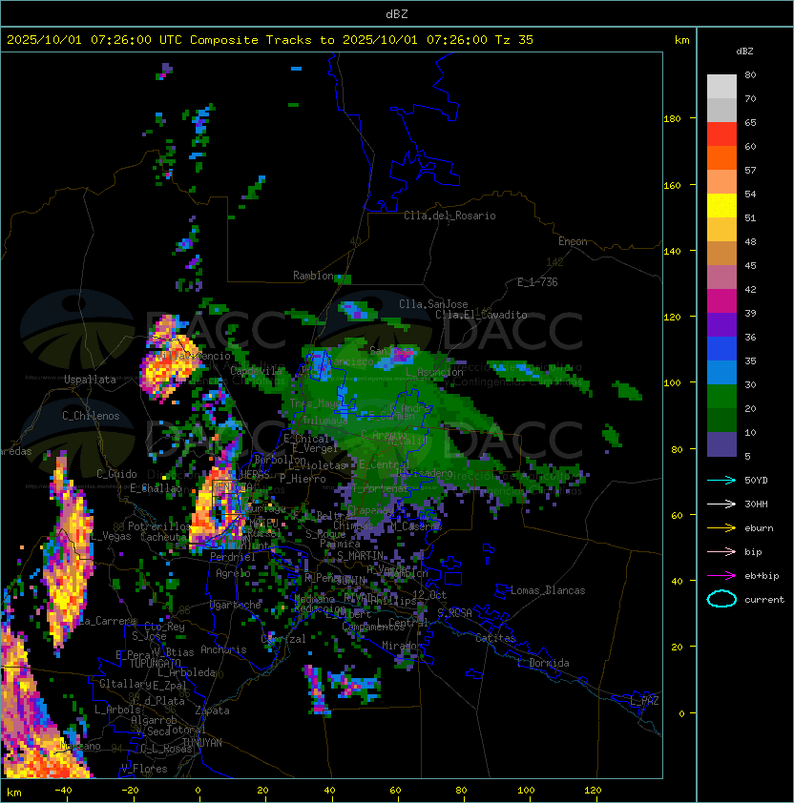Click the 'La_Carrera' map label

click(107, 621)
